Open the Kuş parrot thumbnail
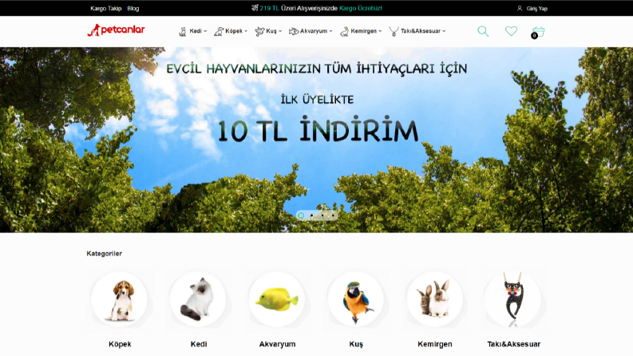This screenshot has width=633, height=356. 356,299
